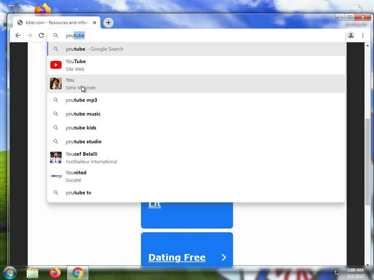
Task: Click the page's vertical scrollbar thumb
Action: tap(367, 162)
